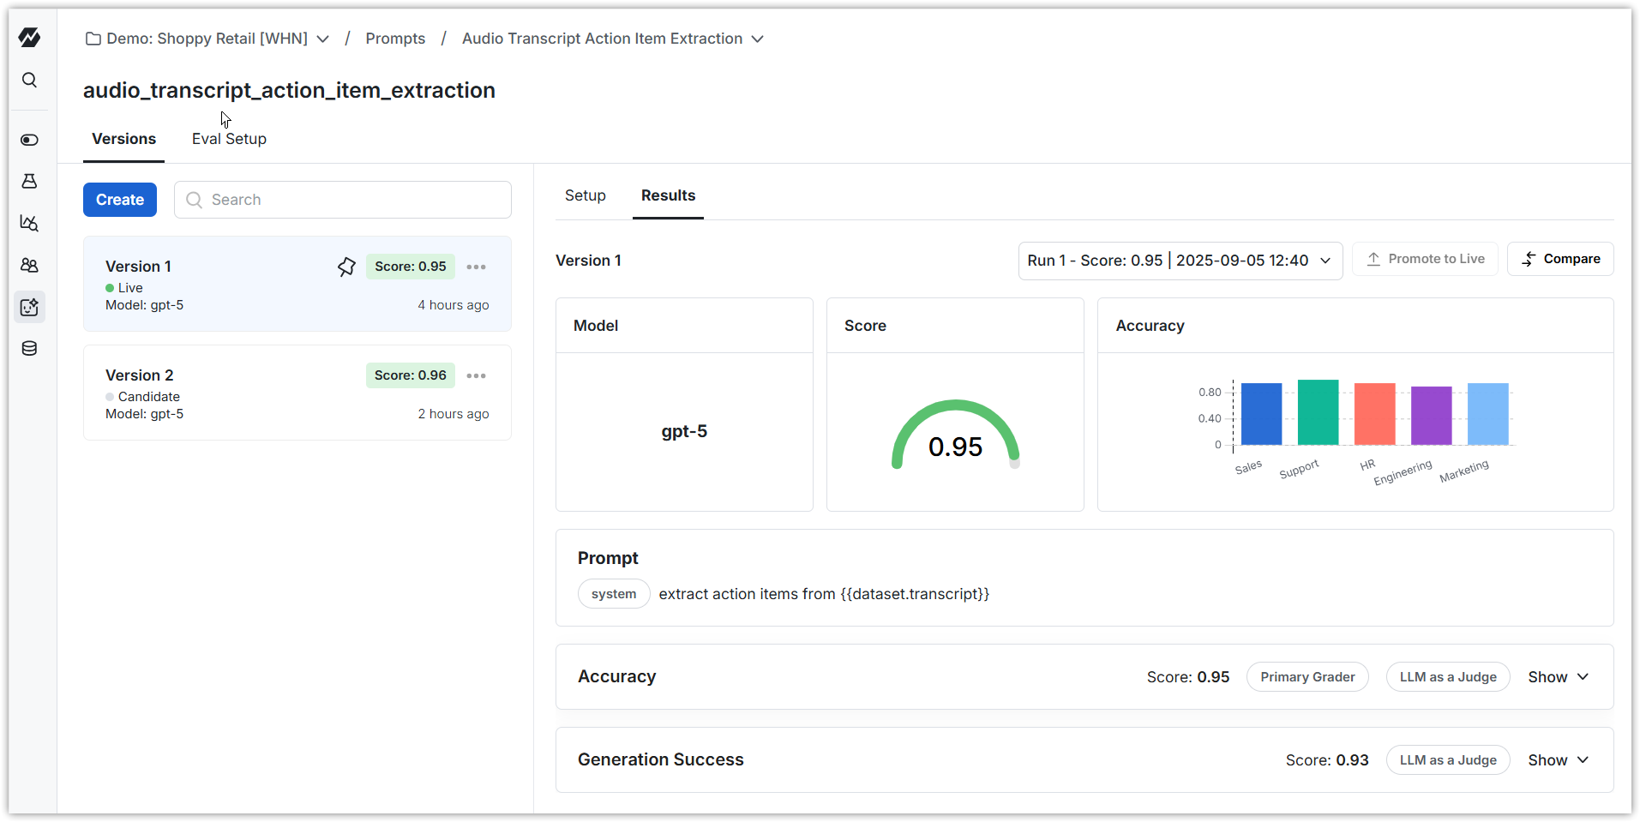The width and height of the screenshot is (1640, 822).
Task: Open the datasets database sidebar icon
Action: 29,348
